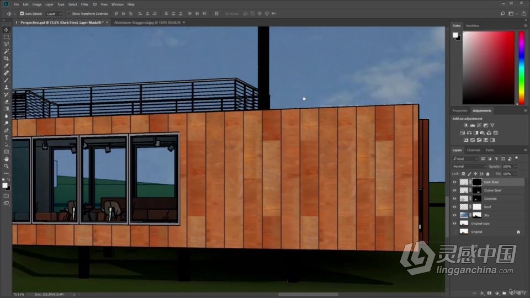This screenshot has height=298, width=530.
Task: Expand the Fill slider arrow
Action: 516,174
